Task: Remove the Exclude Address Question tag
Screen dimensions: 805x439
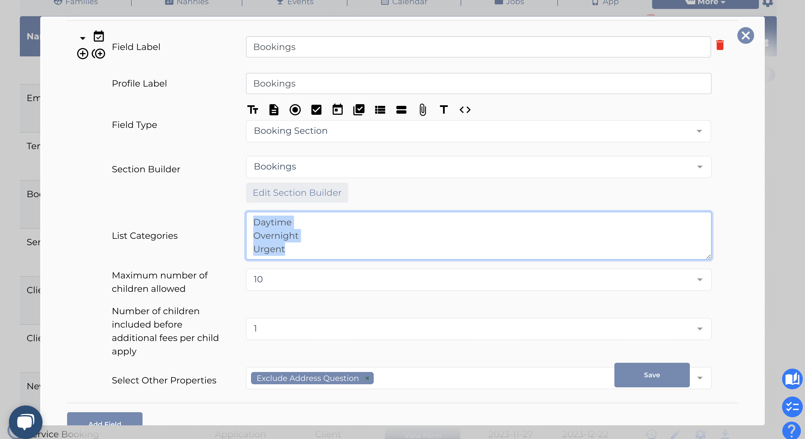Action: pyautogui.click(x=367, y=378)
